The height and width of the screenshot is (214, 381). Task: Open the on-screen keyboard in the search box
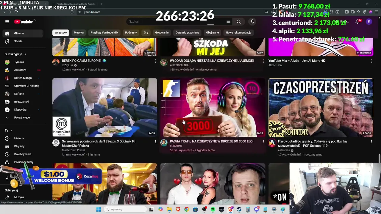click(228, 21)
